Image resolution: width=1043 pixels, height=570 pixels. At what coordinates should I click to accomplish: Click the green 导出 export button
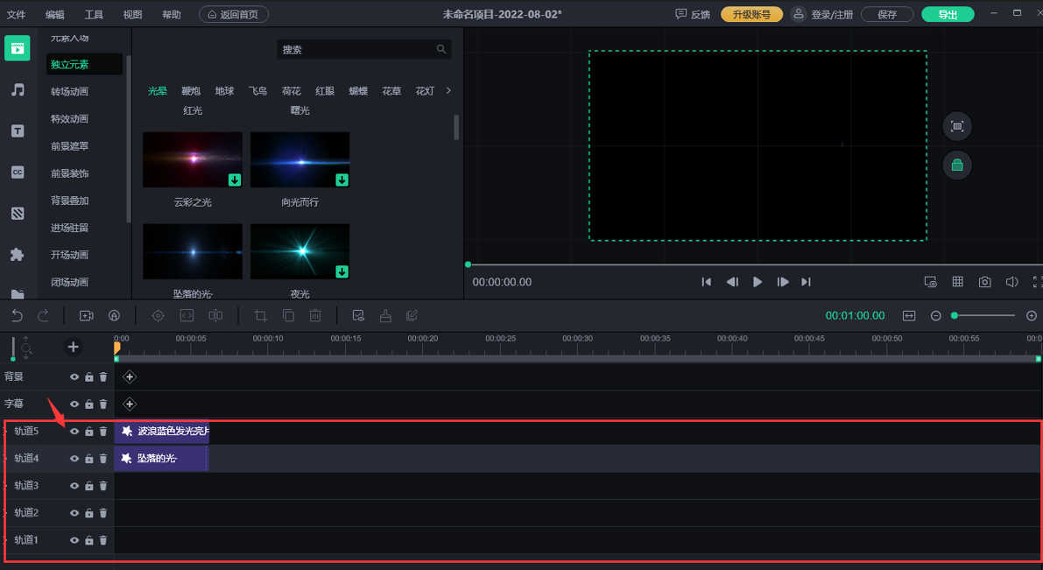click(948, 15)
